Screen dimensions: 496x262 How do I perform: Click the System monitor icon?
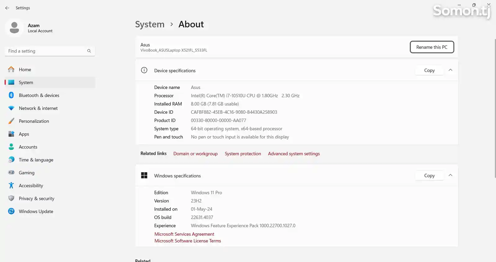[x=11, y=82]
